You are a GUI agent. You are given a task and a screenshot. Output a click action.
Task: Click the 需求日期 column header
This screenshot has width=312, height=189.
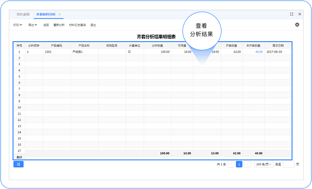(278, 46)
